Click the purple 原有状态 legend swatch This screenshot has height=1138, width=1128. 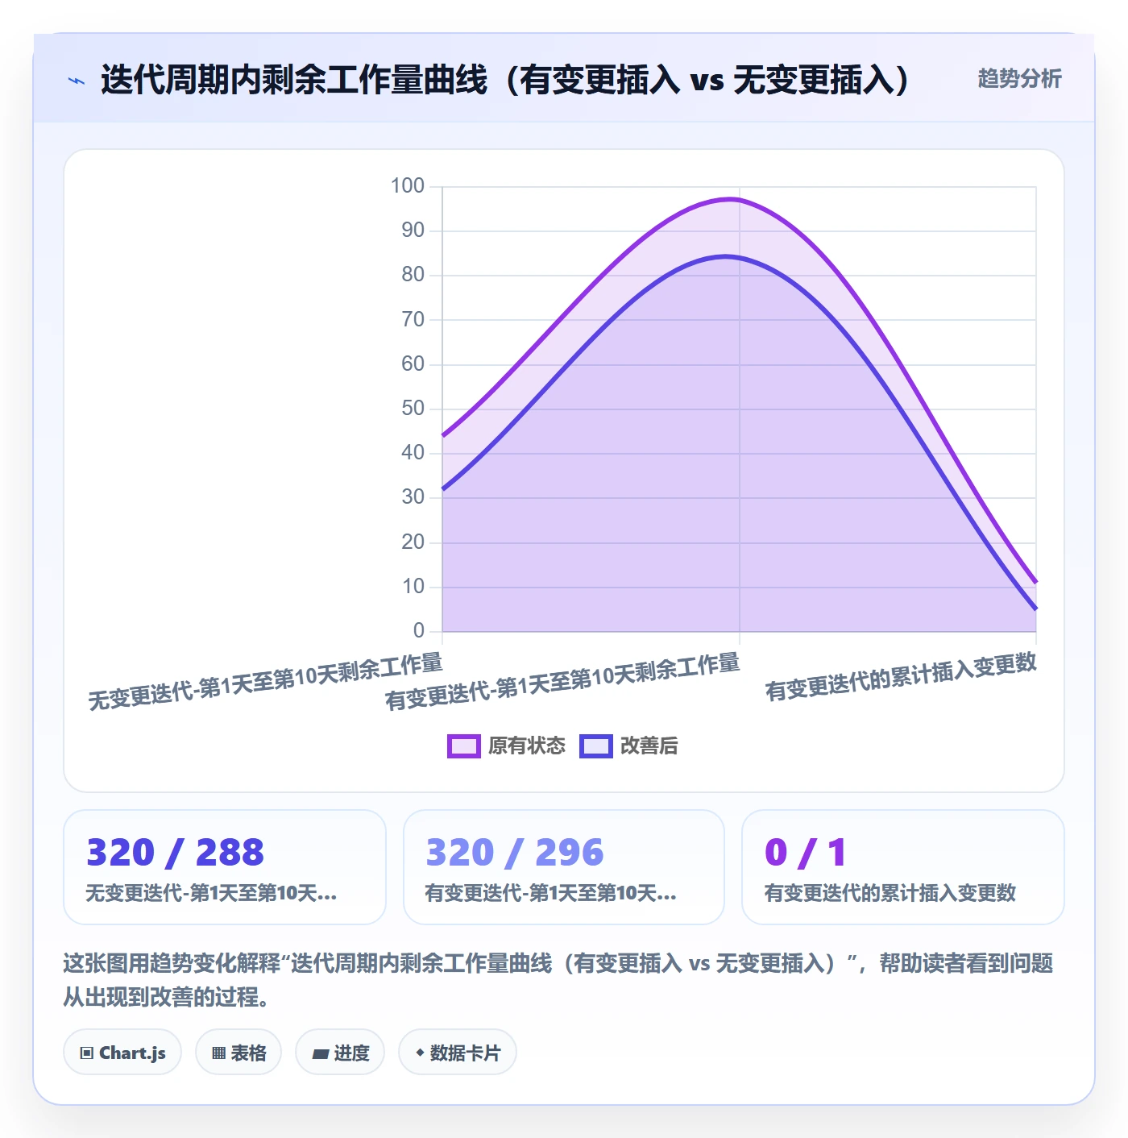464,746
